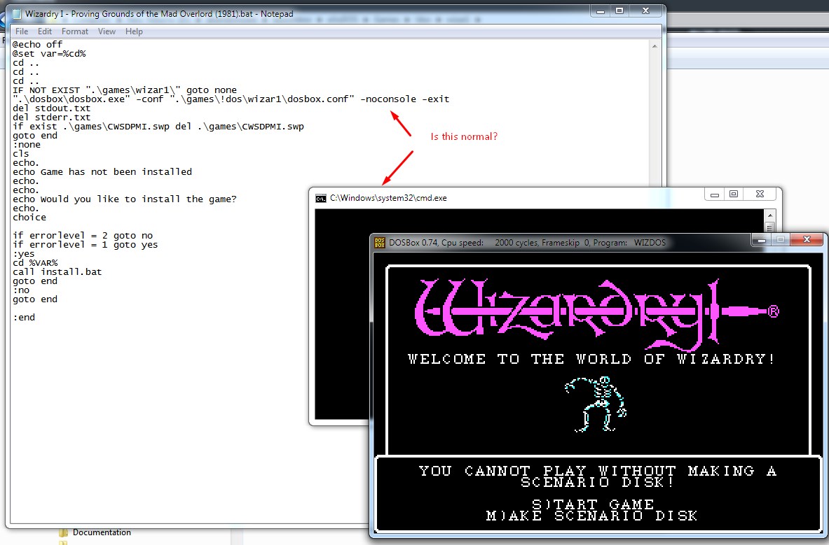The height and width of the screenshot is (545, 829).
Task: Minimize the cmd.exe window
Action: click(714, 194)
